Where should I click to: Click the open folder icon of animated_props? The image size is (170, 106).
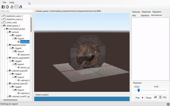7,29
